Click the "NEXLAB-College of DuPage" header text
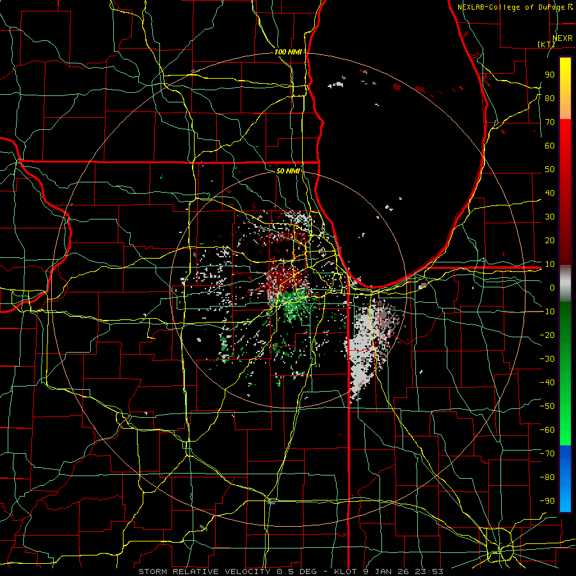 pyautogui.click(x=512, y=7)
